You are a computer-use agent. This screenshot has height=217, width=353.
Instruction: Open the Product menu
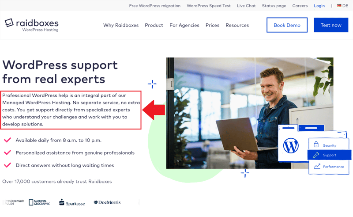click(154, 25)
